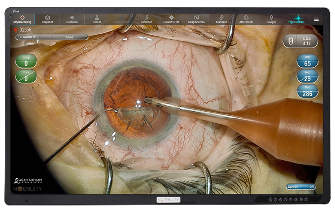Click the Asp 29 flow gauge

click(307, 76)
